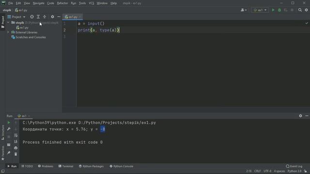Open the VCS menu

(92, 3)
